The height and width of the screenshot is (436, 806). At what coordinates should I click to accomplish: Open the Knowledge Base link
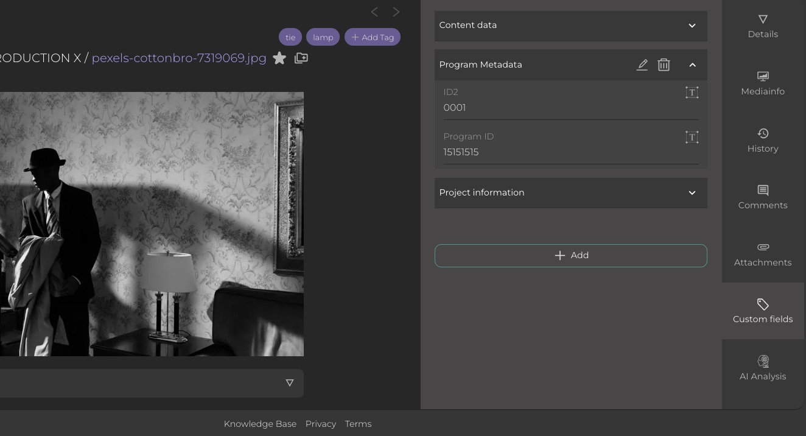pyautogui.click(x=260, y=424)
